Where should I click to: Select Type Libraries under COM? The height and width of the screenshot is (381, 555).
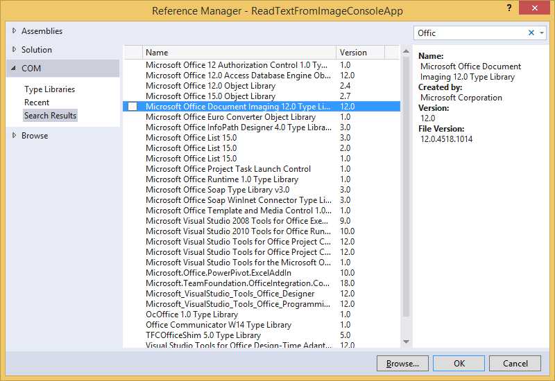(x=49, y=89)
